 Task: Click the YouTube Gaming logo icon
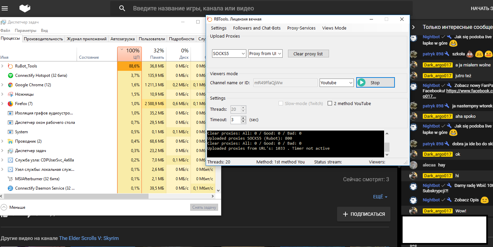pyautogui.click(x=25, y=8)
